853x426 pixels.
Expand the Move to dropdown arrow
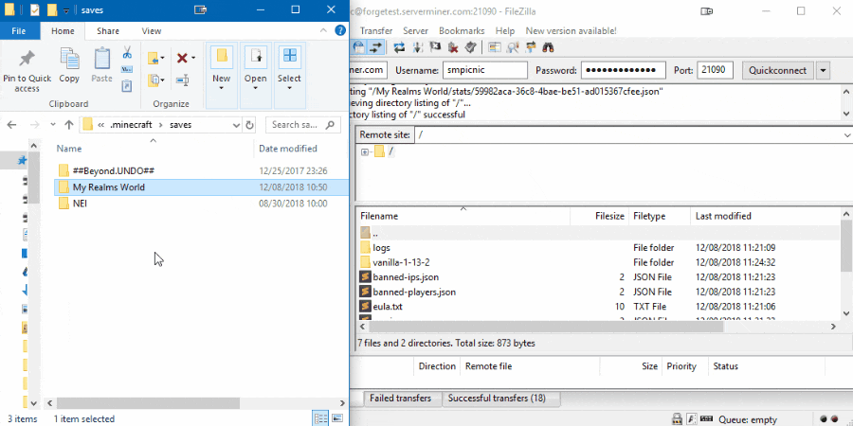[x=163, y=58]
